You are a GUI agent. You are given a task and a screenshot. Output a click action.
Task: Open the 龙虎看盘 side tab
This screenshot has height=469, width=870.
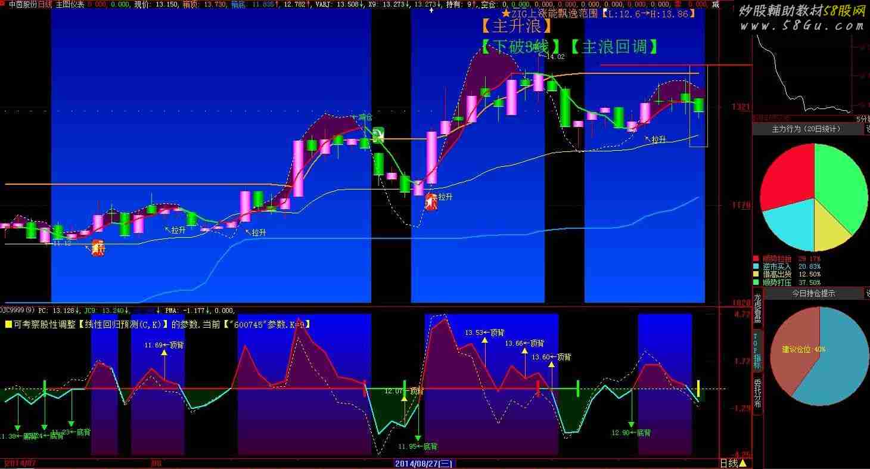(757, 308)
